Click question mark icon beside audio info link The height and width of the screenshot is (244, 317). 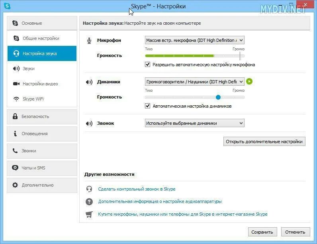[x=89, y=201]
